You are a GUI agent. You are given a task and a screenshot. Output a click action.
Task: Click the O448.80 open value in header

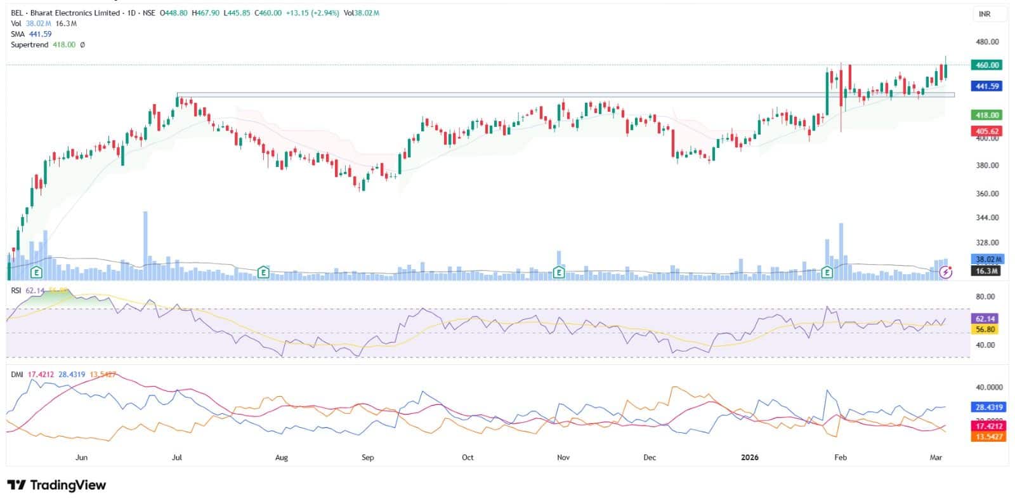(173, 13)
